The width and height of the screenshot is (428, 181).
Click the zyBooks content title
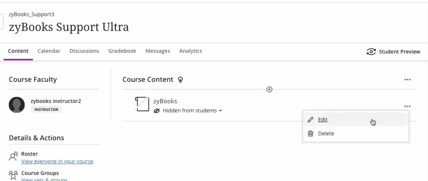click(x=165, y=101)
